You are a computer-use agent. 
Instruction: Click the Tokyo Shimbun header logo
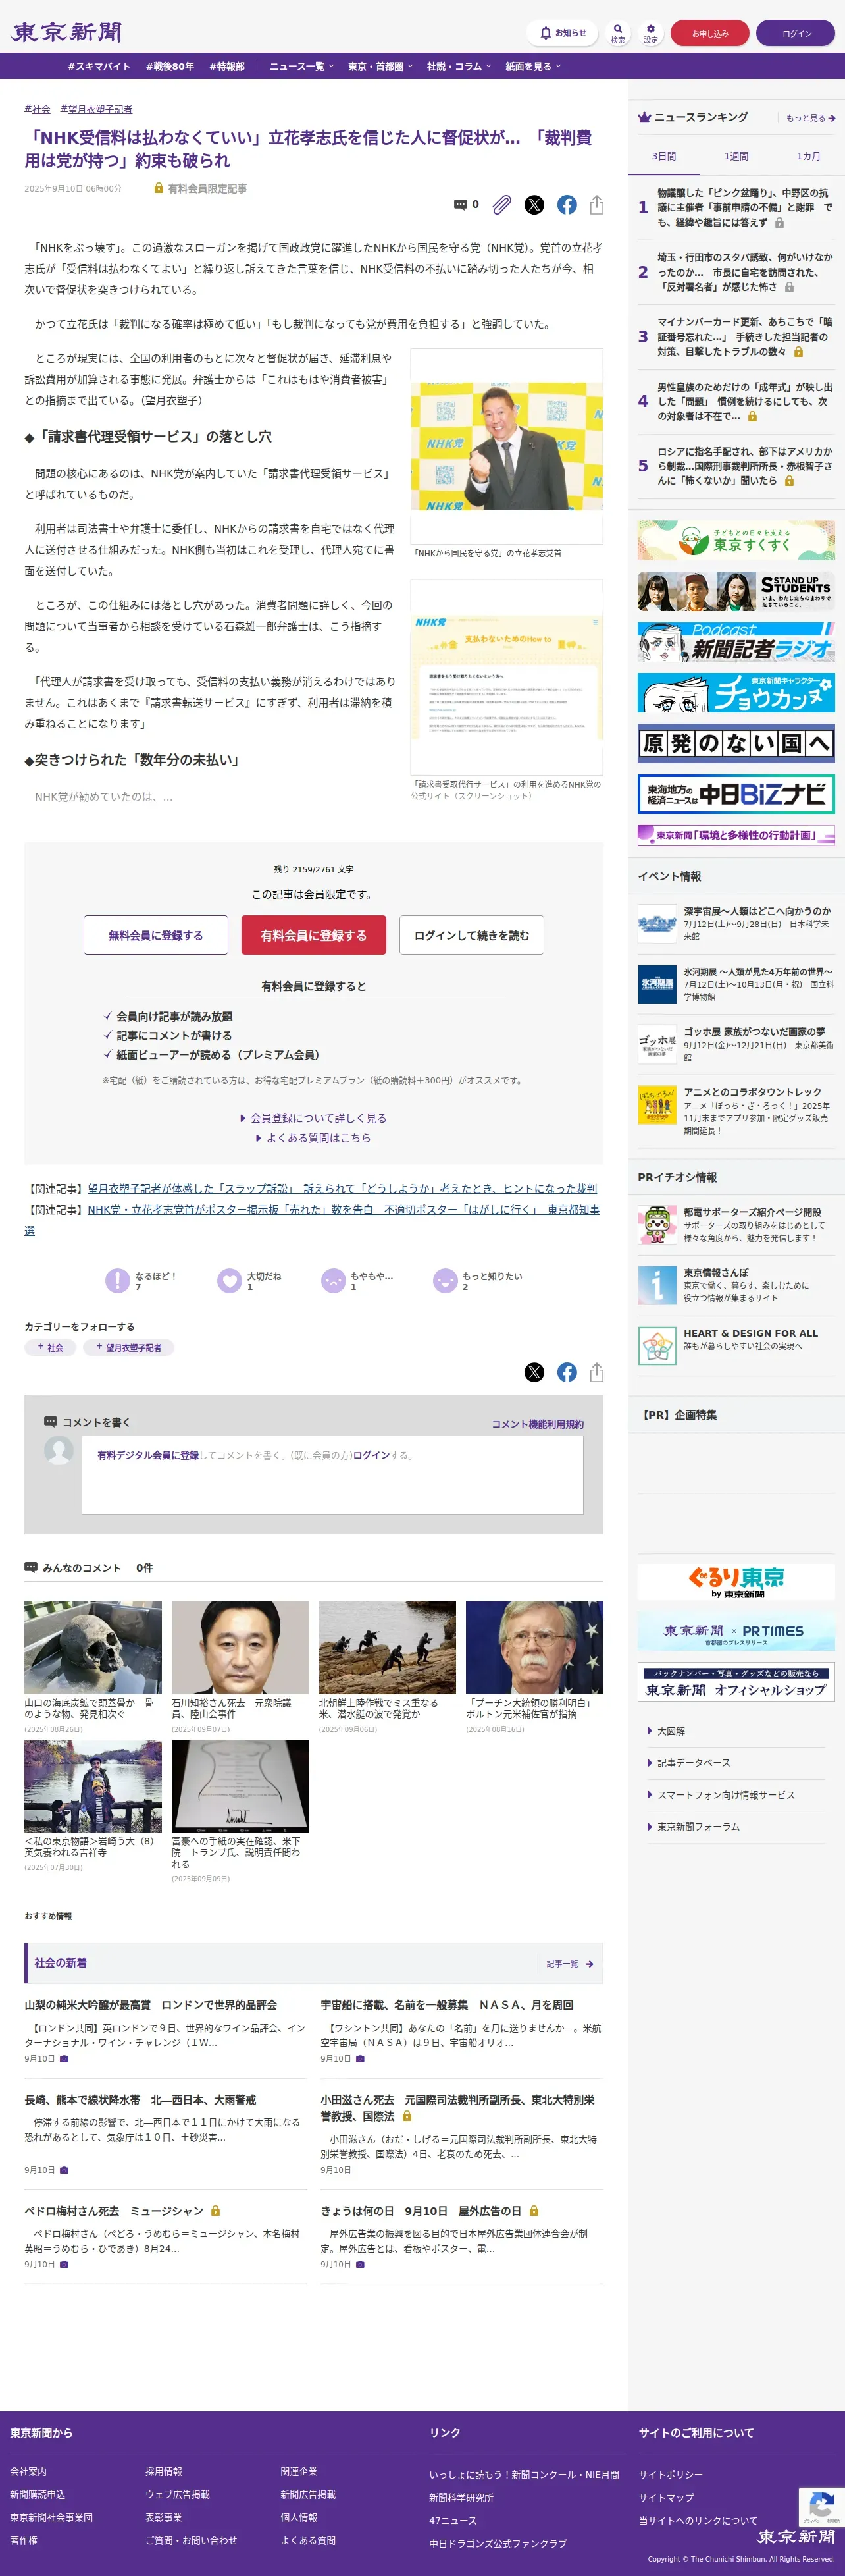point(66,33)
